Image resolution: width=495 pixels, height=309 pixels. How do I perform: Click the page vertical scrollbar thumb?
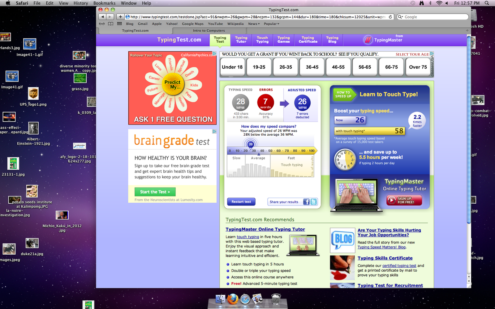click(x=469, y=130)
